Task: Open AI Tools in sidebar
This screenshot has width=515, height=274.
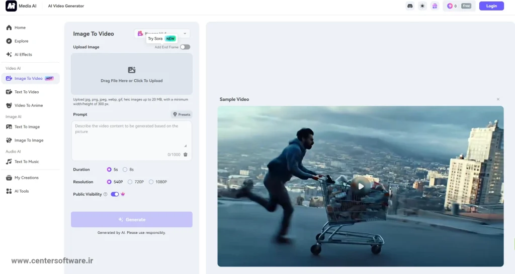Action: [31, 191]
